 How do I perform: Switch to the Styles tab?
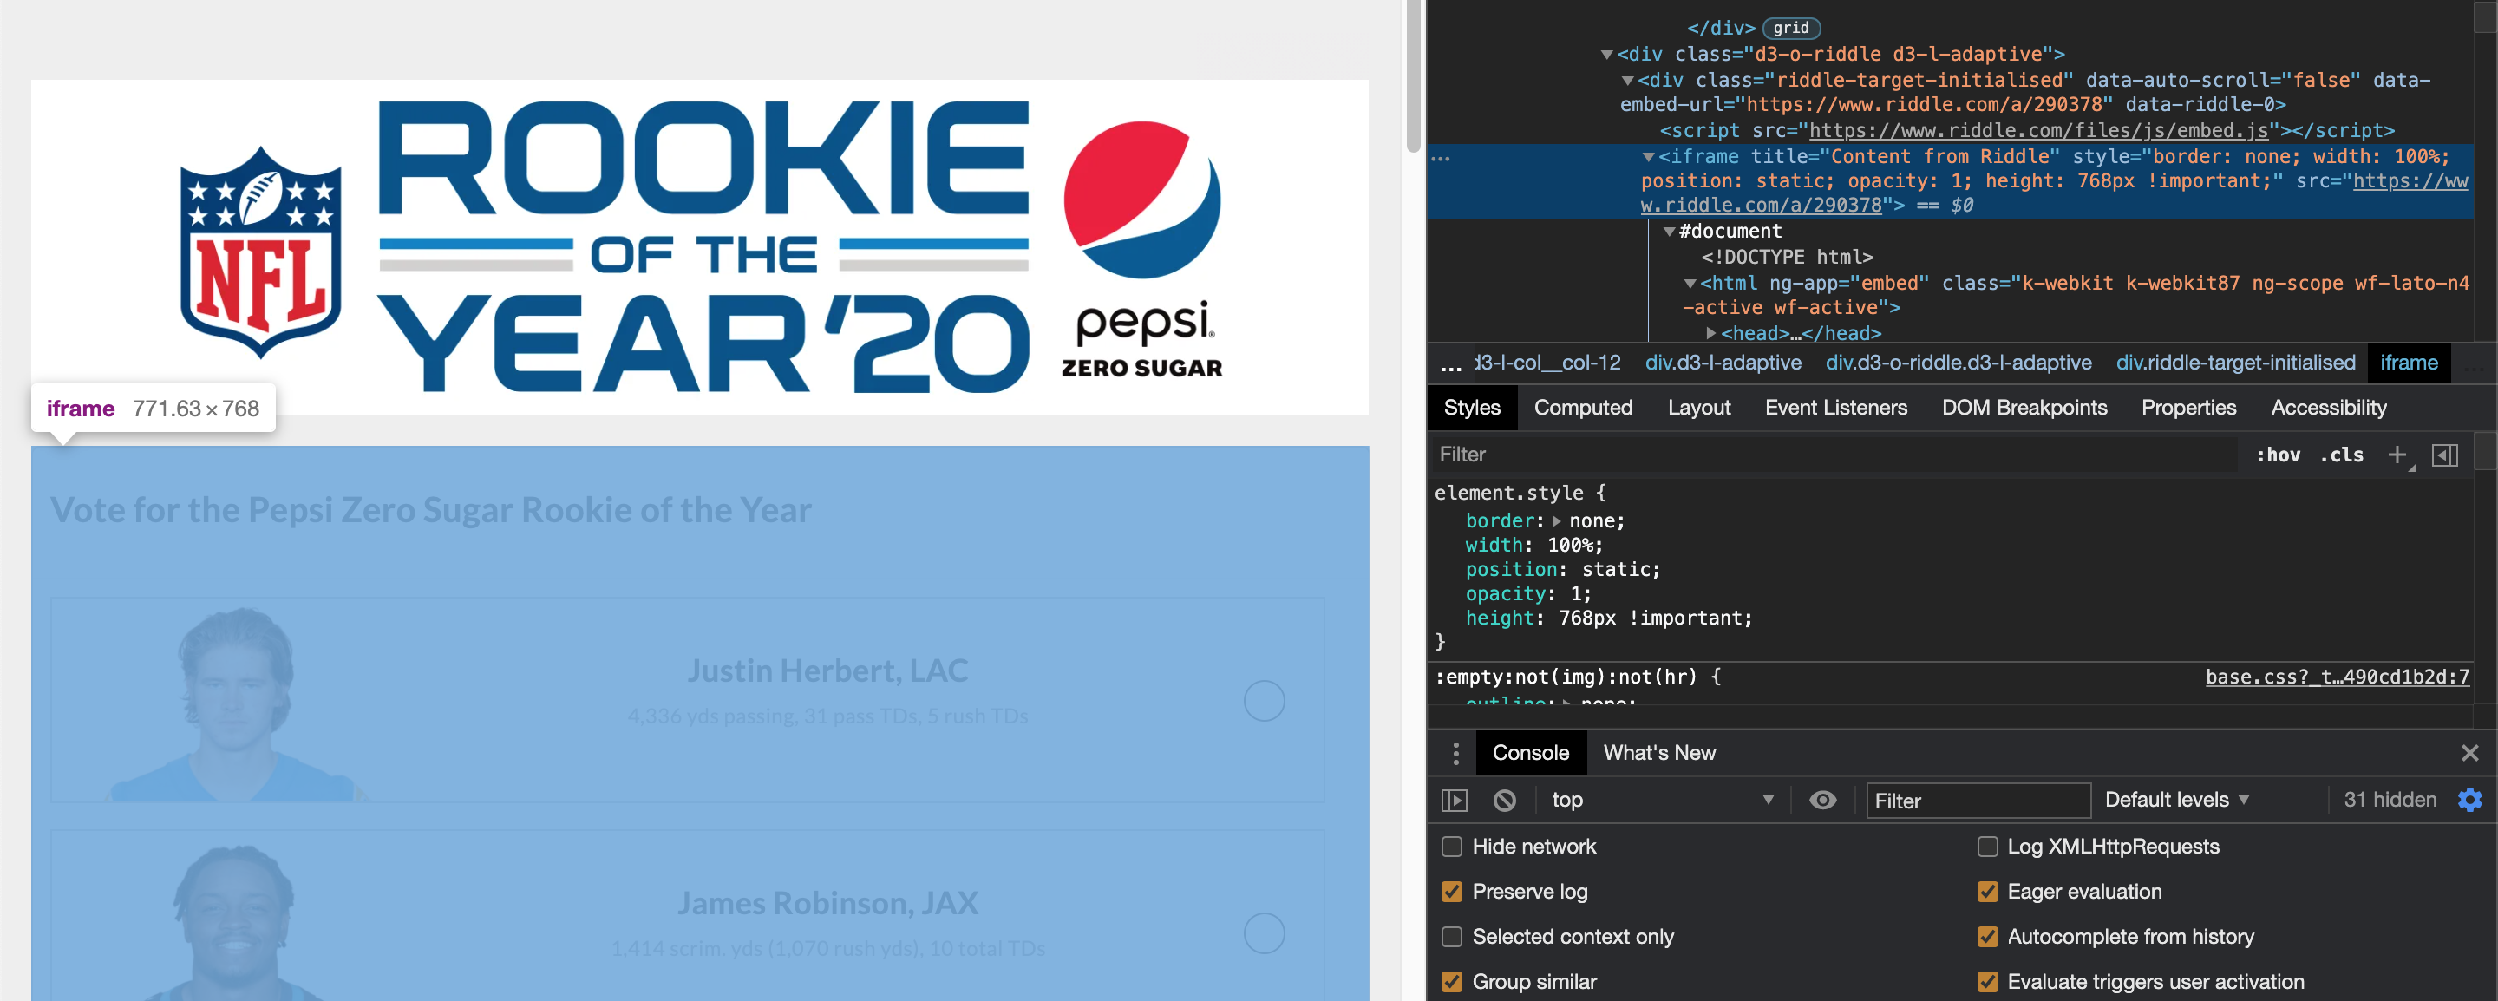[x=1471, y=409]
